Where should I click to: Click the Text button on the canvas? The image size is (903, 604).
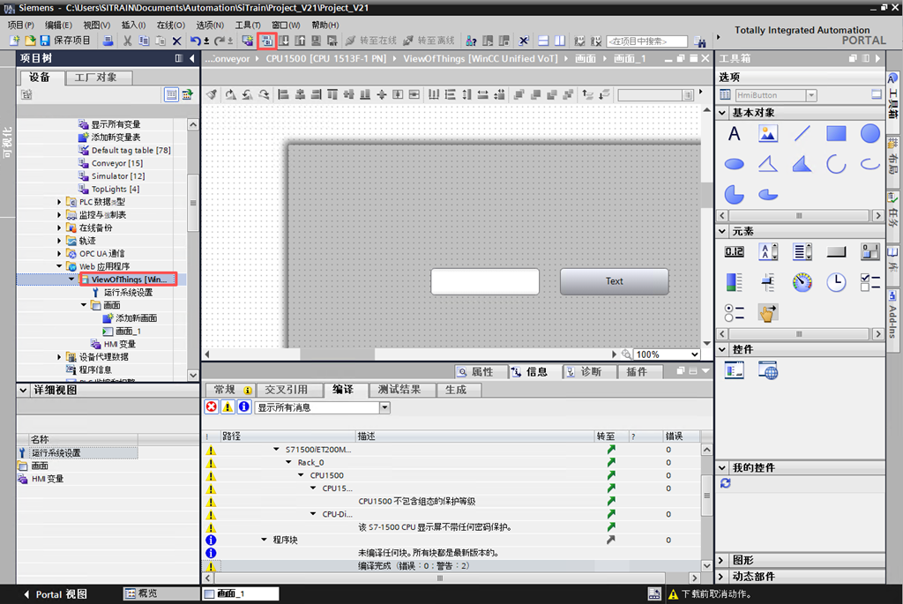[614, 281]
